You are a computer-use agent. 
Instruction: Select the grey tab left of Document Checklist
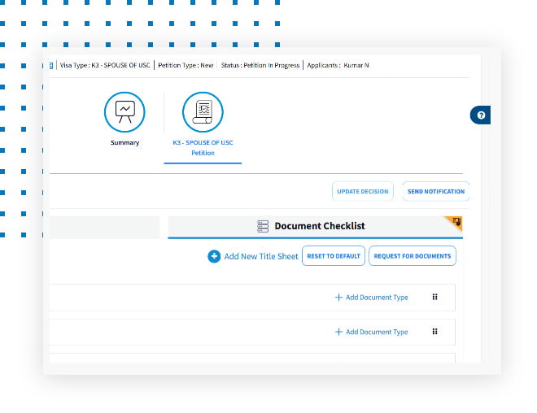pos(104,227)
